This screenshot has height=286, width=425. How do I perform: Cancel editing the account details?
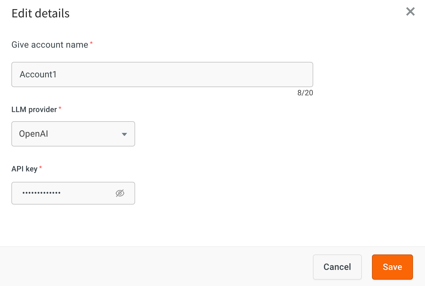point(337,267)
